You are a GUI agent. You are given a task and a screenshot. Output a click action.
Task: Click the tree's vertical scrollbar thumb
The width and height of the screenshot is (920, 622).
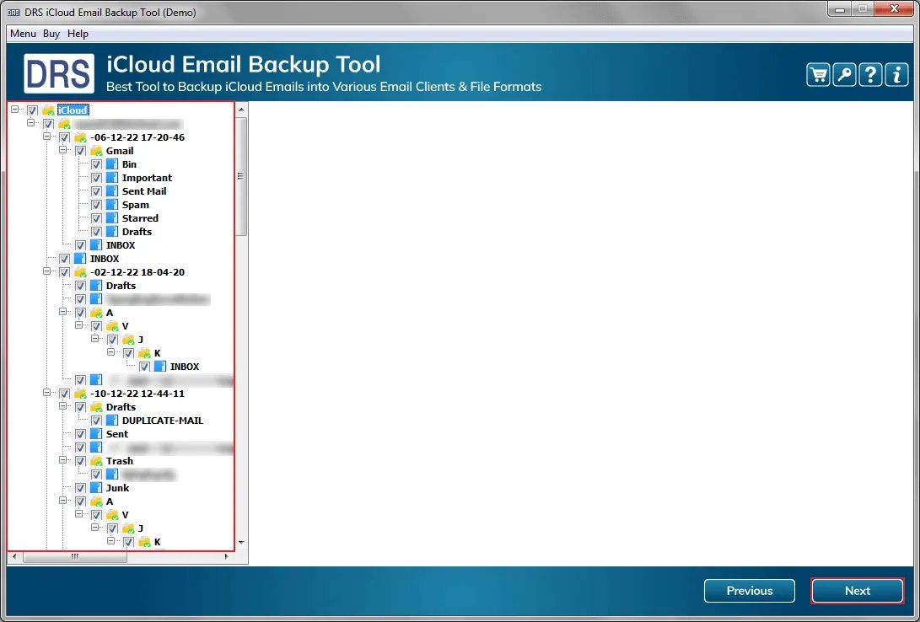(x=241, y=176)
